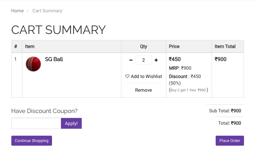
Task: Click Cart Summary breadcrumb item
Action: pyautogui.click(x=47, y=11)
